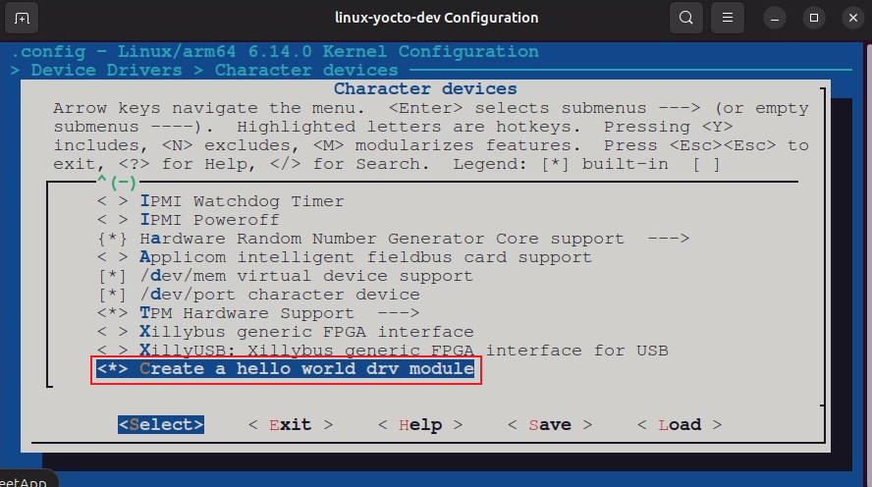The image size is (872, 487).
Task: Open the terminal hamburger menu
Action: (x=728, y=18)
